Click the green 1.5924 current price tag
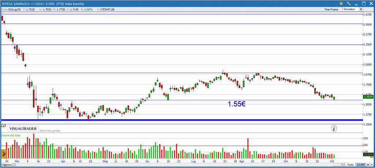 point(368,97)
